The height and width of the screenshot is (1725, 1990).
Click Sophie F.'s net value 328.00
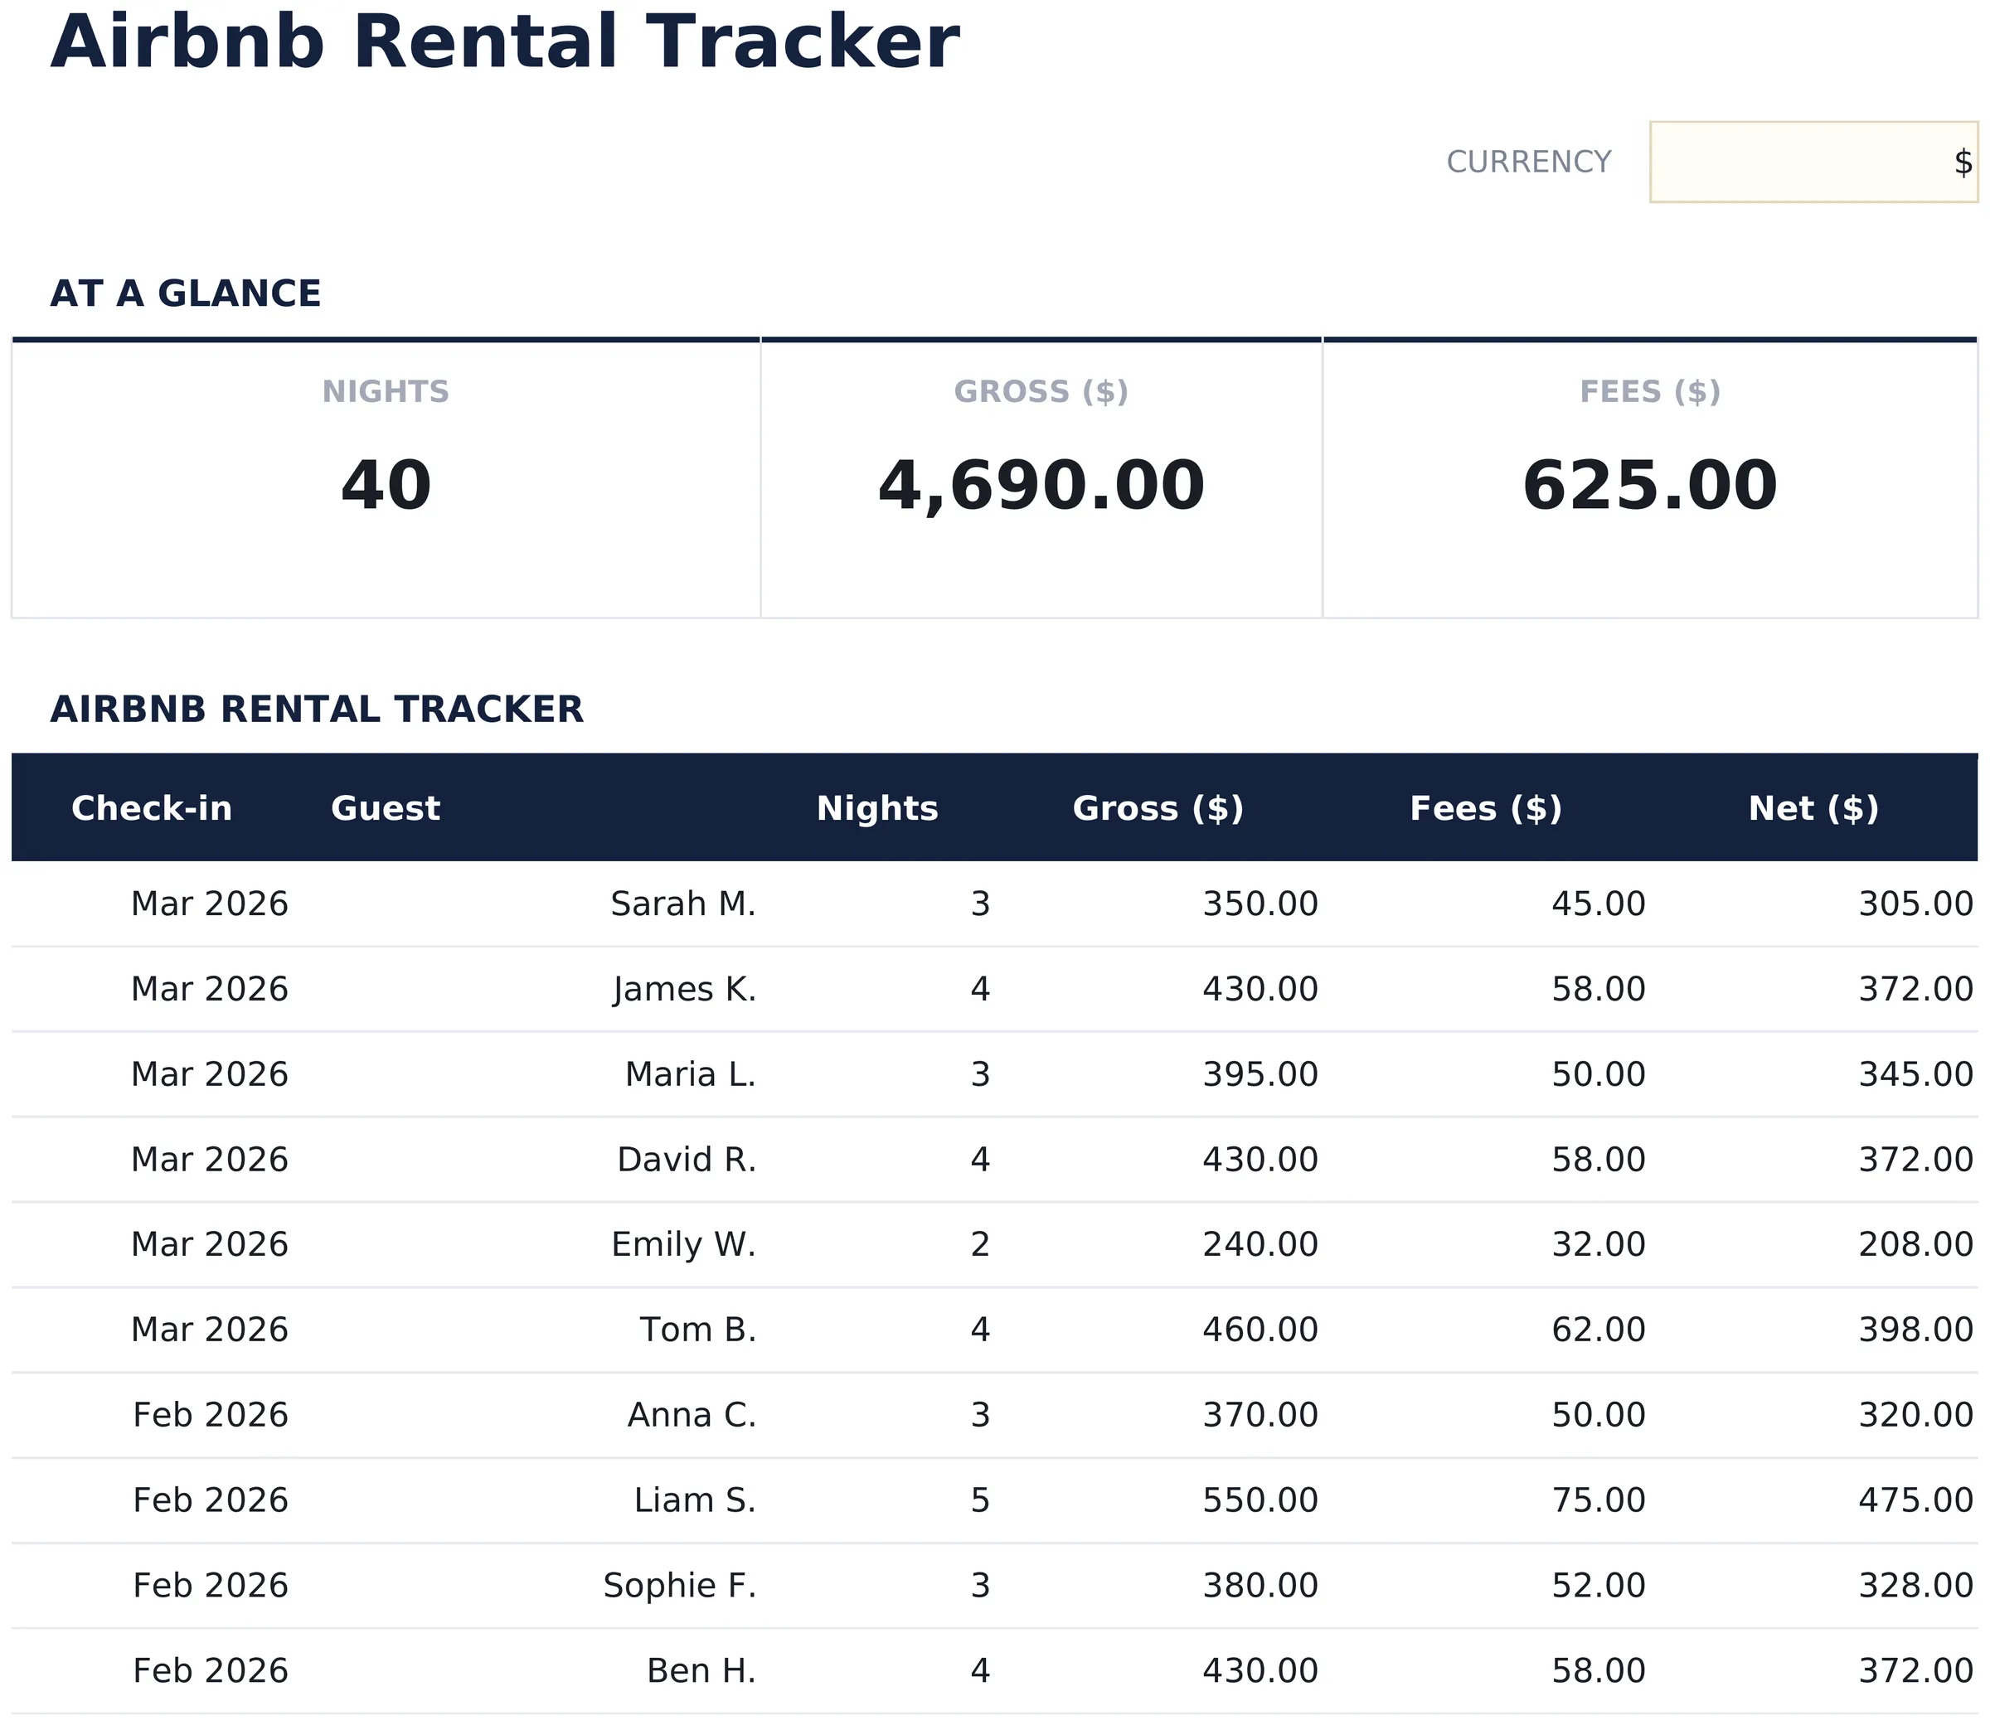click(x=1916, y=1586)
